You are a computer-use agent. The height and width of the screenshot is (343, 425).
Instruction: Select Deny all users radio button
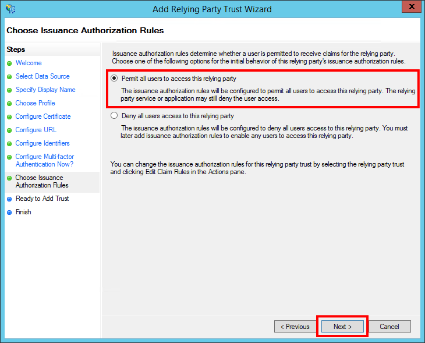(x=114, y=115)
